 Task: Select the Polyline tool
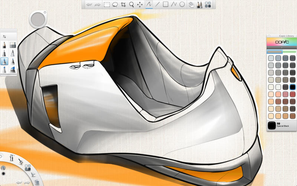pos(174,4)
